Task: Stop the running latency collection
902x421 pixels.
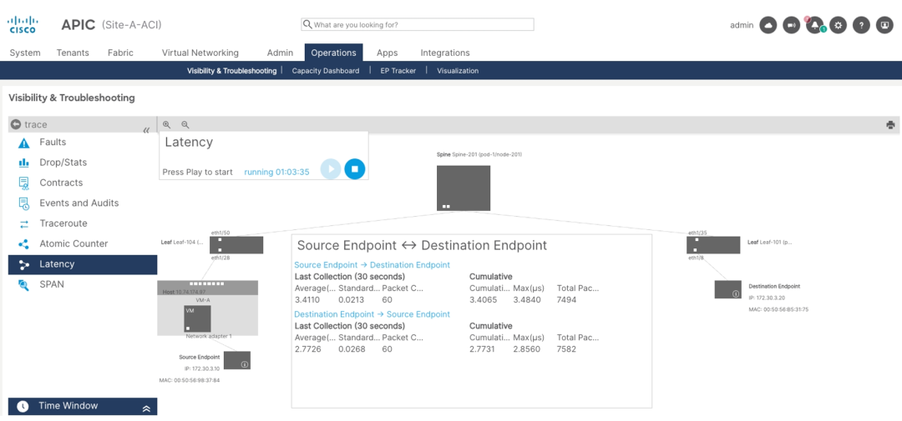Action: pos(355,169)
